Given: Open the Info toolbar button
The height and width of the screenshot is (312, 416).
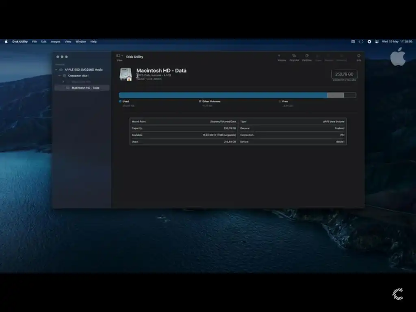Looking at the screenshot, I should click(x=359, y=58).
